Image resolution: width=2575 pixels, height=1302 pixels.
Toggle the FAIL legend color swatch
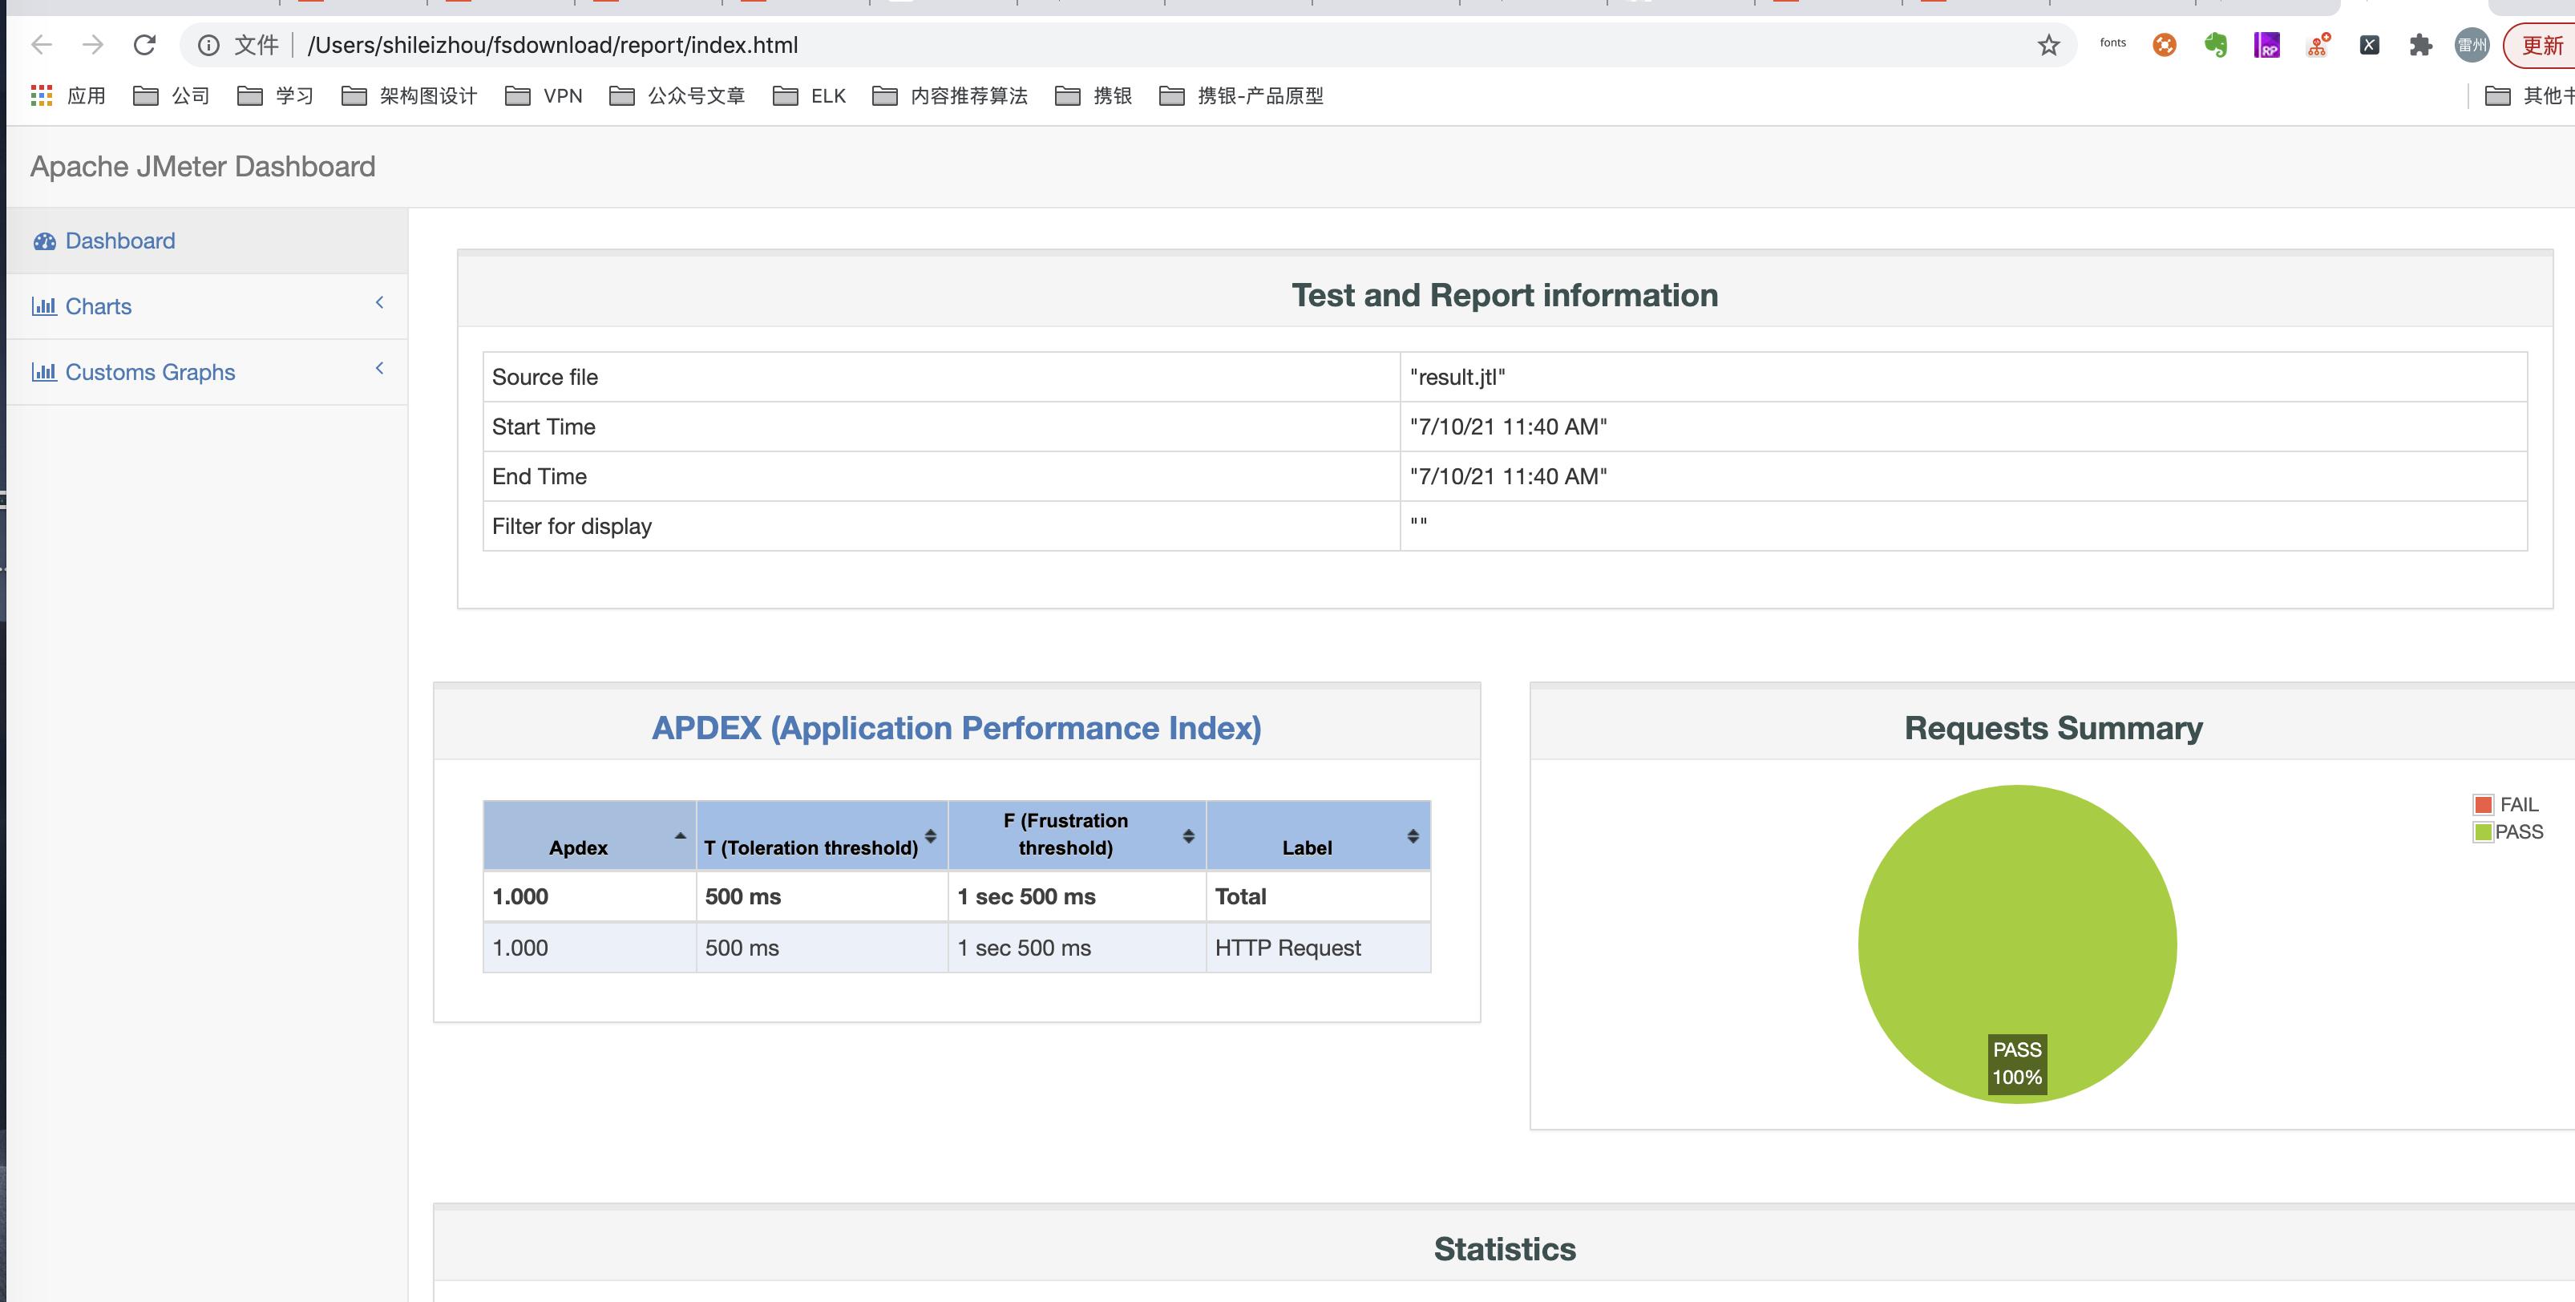pyautogui.click(x=2483, y=805)
